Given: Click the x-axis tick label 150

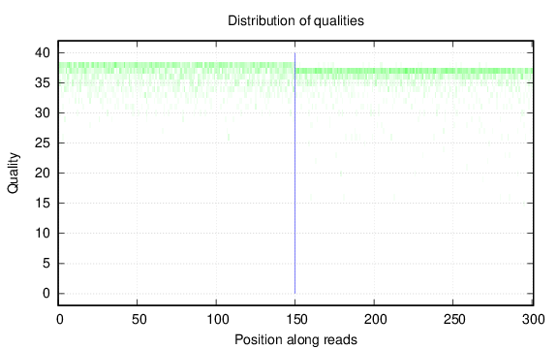Looking at the screenshot, I should click(x=296, y=320).
